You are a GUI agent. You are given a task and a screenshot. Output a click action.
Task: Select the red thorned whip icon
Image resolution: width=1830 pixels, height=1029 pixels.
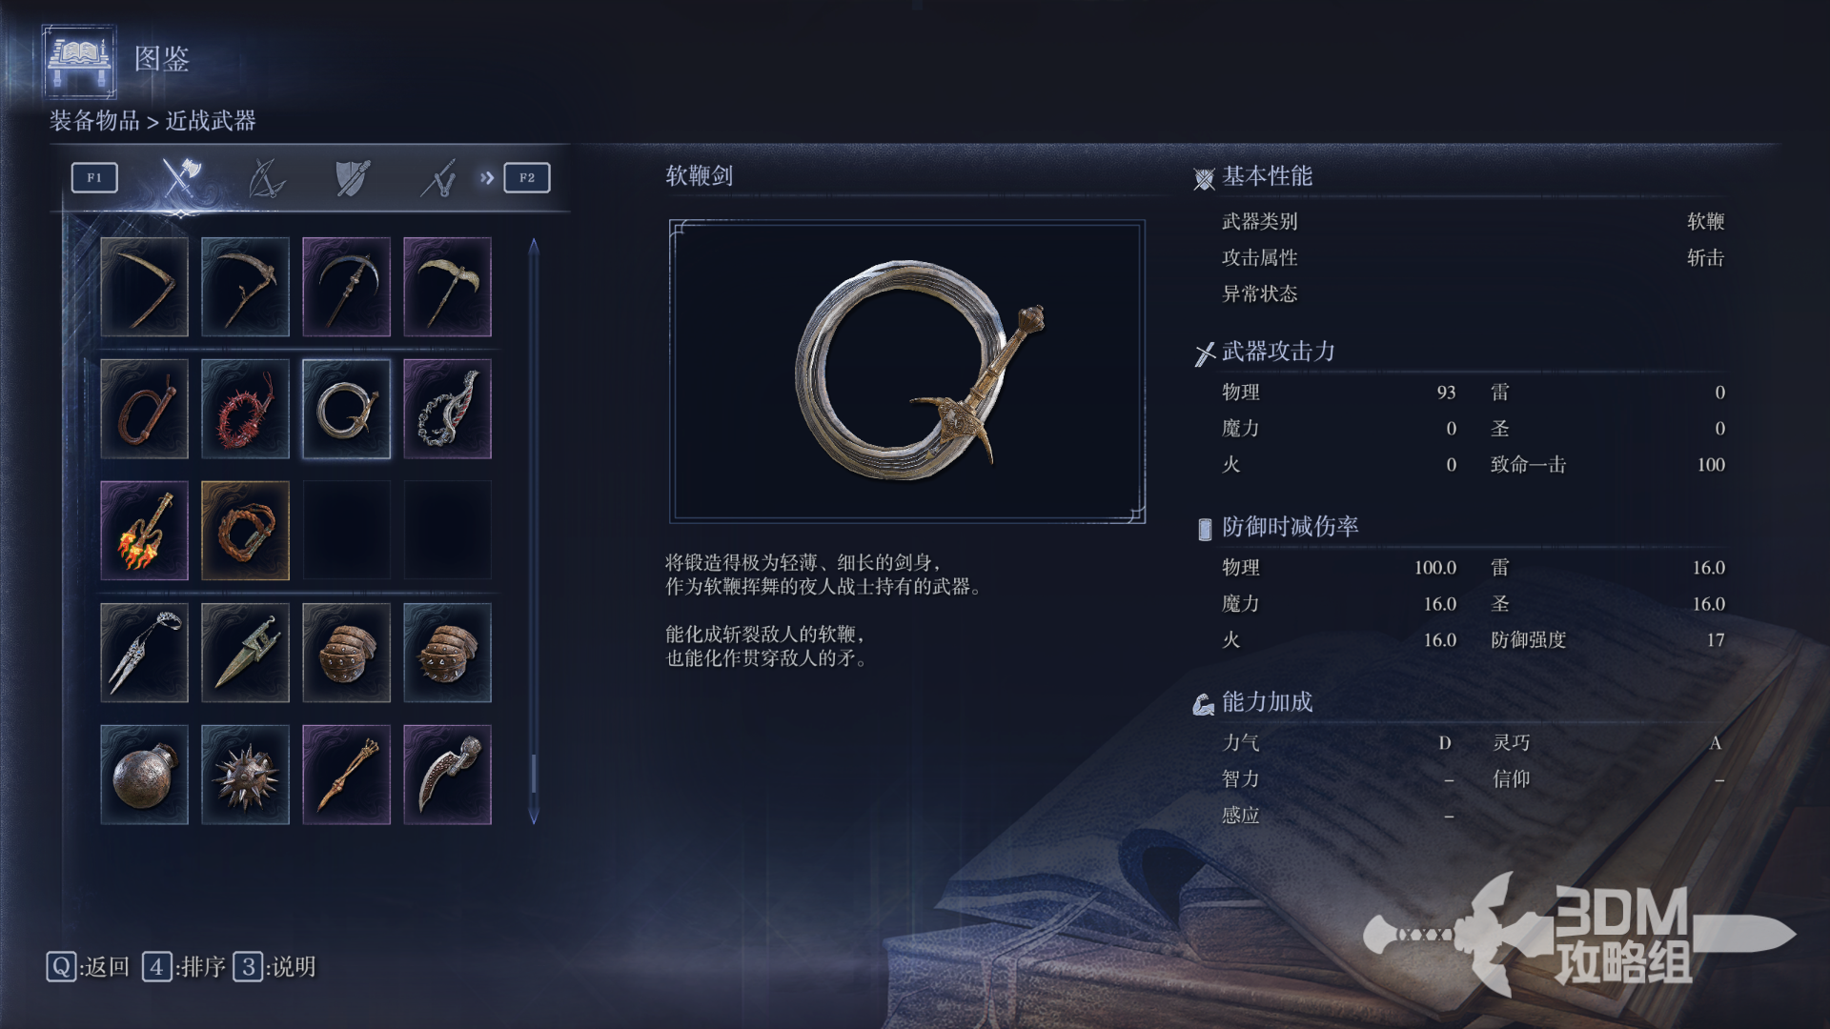[245, 409]
